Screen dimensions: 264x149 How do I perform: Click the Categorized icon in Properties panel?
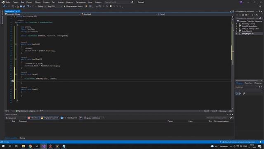[x=237, y=94]
